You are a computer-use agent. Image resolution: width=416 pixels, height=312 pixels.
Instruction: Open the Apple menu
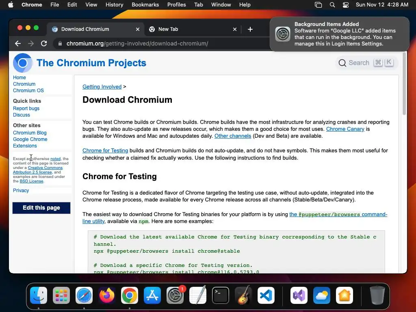pos(11,4)
